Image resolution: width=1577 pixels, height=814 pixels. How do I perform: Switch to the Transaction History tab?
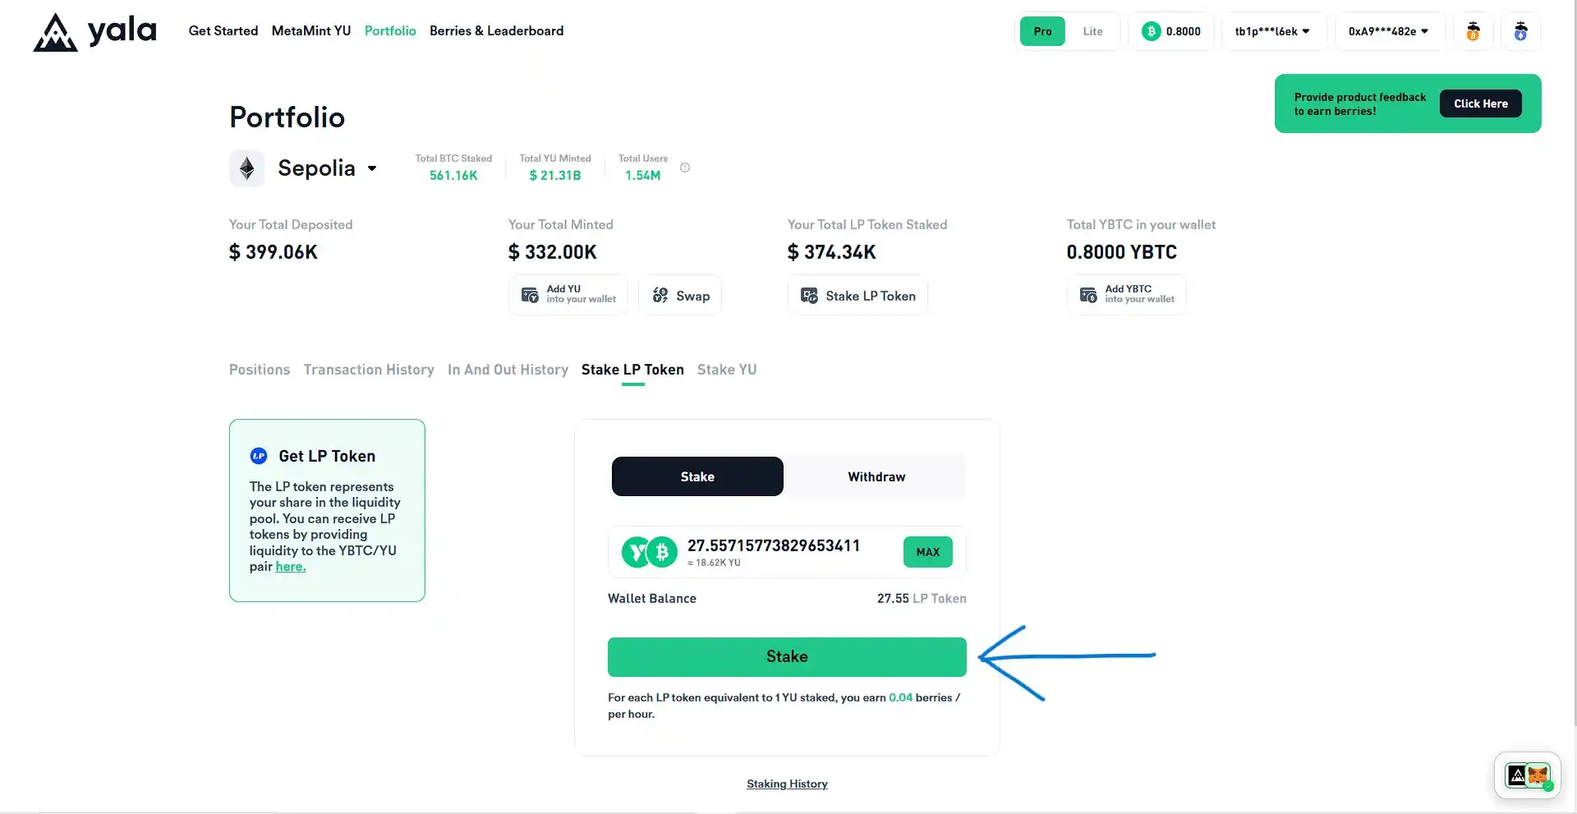coord(369,370)
